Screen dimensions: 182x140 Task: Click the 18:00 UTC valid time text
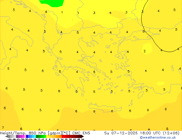click(x=151, y=133)
